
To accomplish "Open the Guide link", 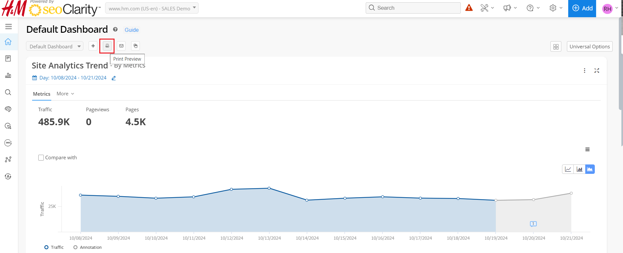I will coord(131,30).
